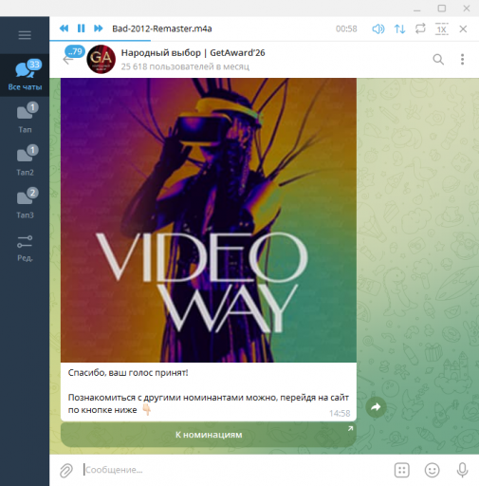
Task: Click the 25 618 пользователей в месяц text
Action: (185, 66)
